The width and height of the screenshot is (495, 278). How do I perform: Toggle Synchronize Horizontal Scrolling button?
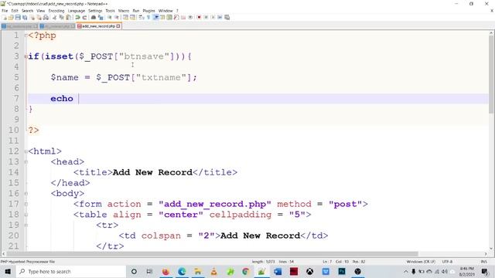132,17
